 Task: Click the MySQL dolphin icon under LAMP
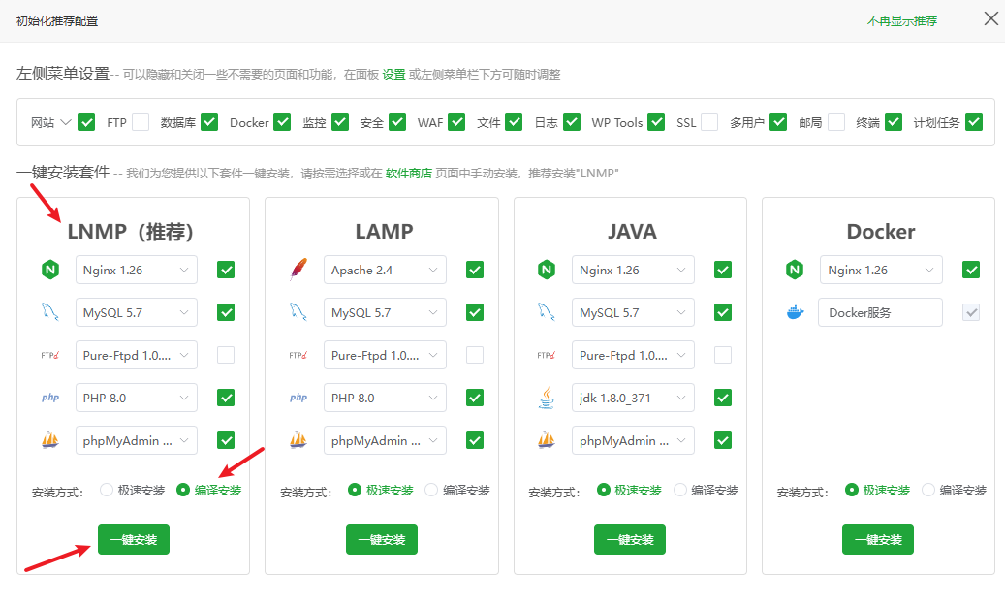pos(298,312)
